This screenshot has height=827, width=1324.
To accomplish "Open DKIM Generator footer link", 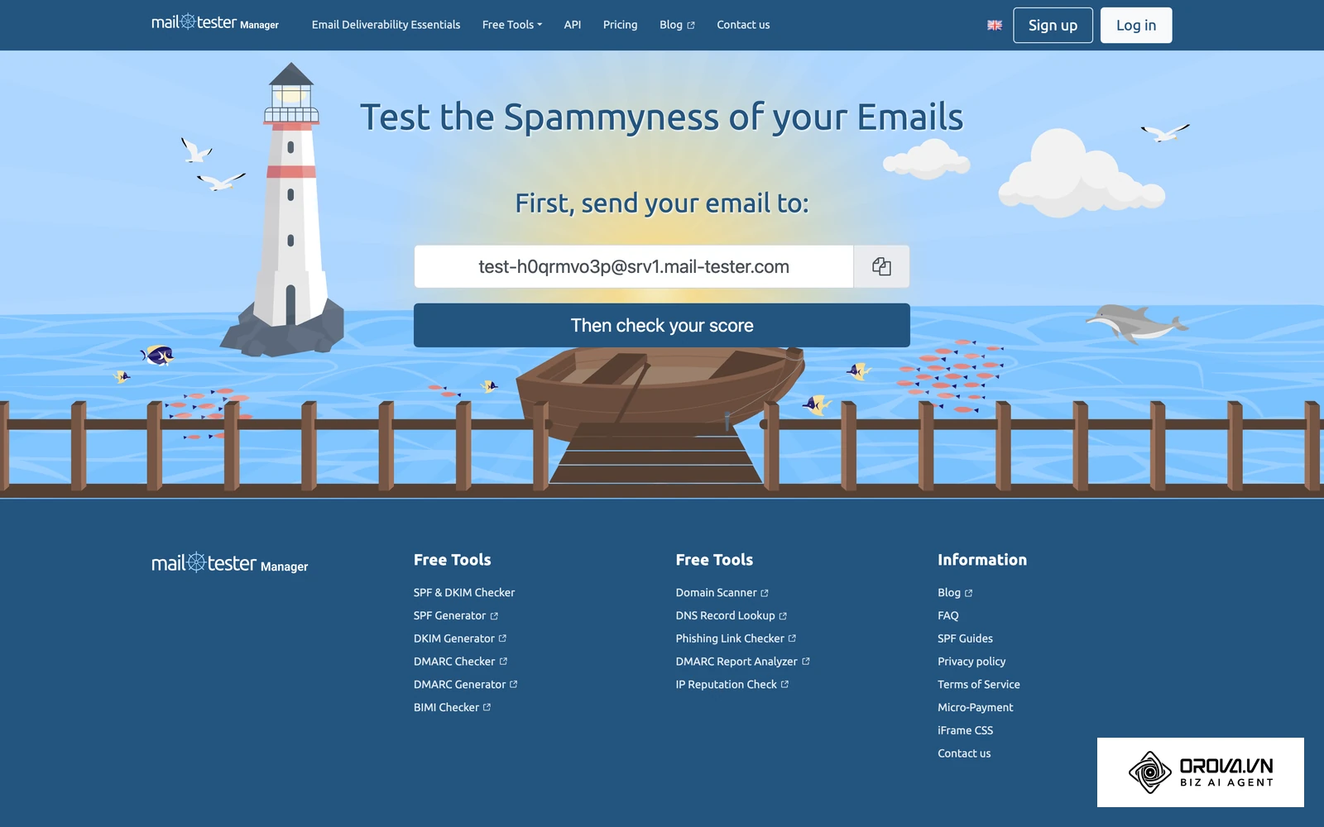I will click(x=460, y=638).
